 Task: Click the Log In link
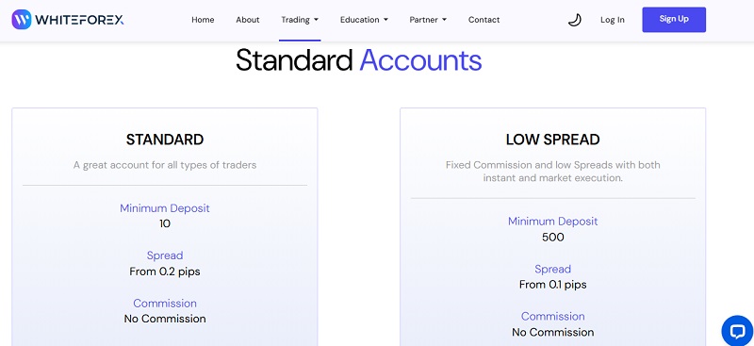click(x=612, y=20)
